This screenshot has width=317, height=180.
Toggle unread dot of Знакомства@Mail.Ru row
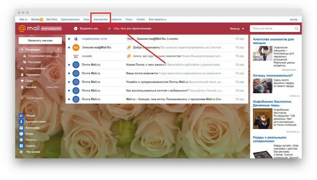pyautogui.click(x=69, y=47)
